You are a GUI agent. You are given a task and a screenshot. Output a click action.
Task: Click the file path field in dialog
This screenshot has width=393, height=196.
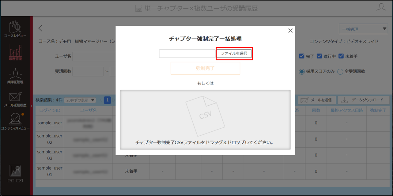188,53
